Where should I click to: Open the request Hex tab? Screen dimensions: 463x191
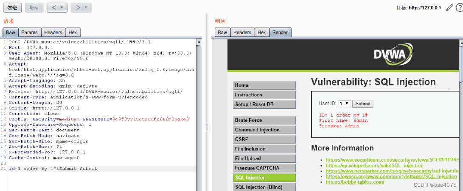point(73,32)
